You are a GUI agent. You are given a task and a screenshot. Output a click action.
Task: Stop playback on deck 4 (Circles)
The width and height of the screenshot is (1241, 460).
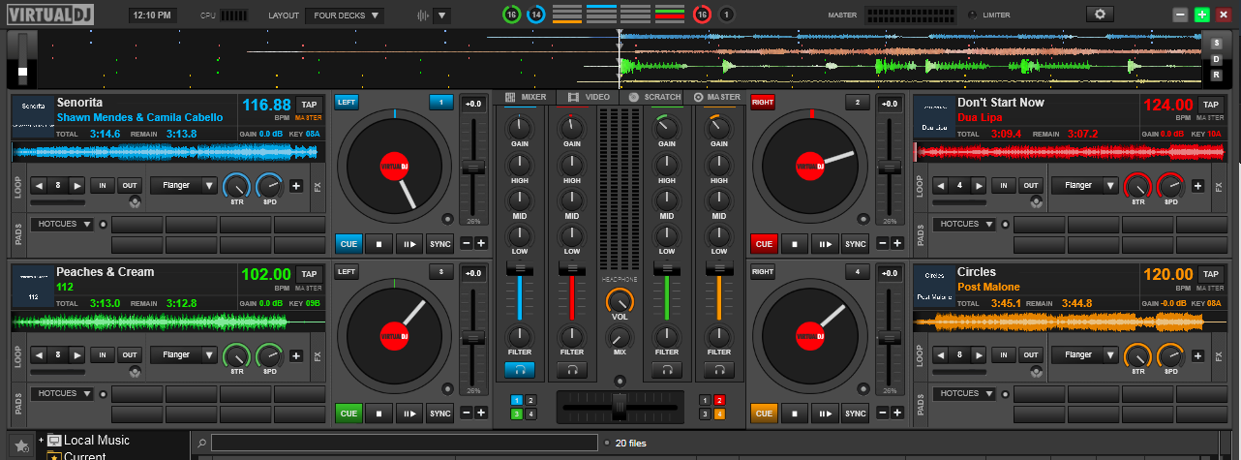(x=795, y=414)
